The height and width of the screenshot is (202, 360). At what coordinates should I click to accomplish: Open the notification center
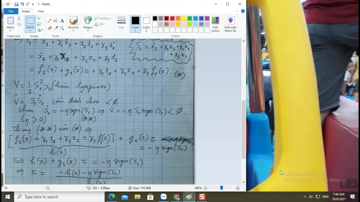click(353, 197)
